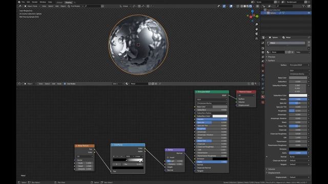
Task: Open the Slot 1 dropdown in the node editor
Action: coord(118,84)
